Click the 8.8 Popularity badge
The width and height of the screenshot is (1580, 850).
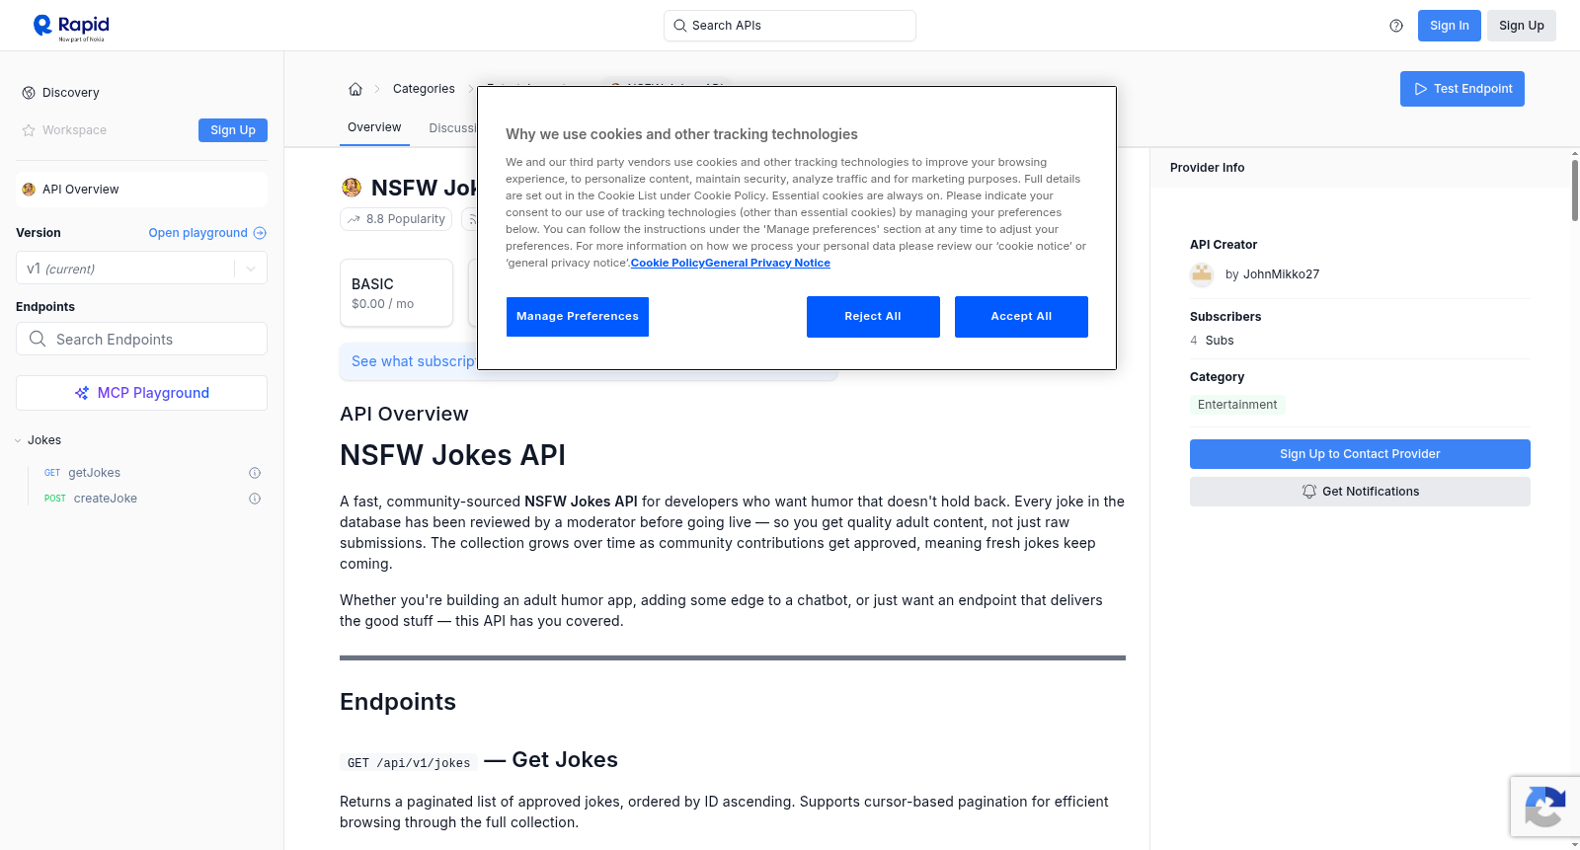click(x=396, y=219)
